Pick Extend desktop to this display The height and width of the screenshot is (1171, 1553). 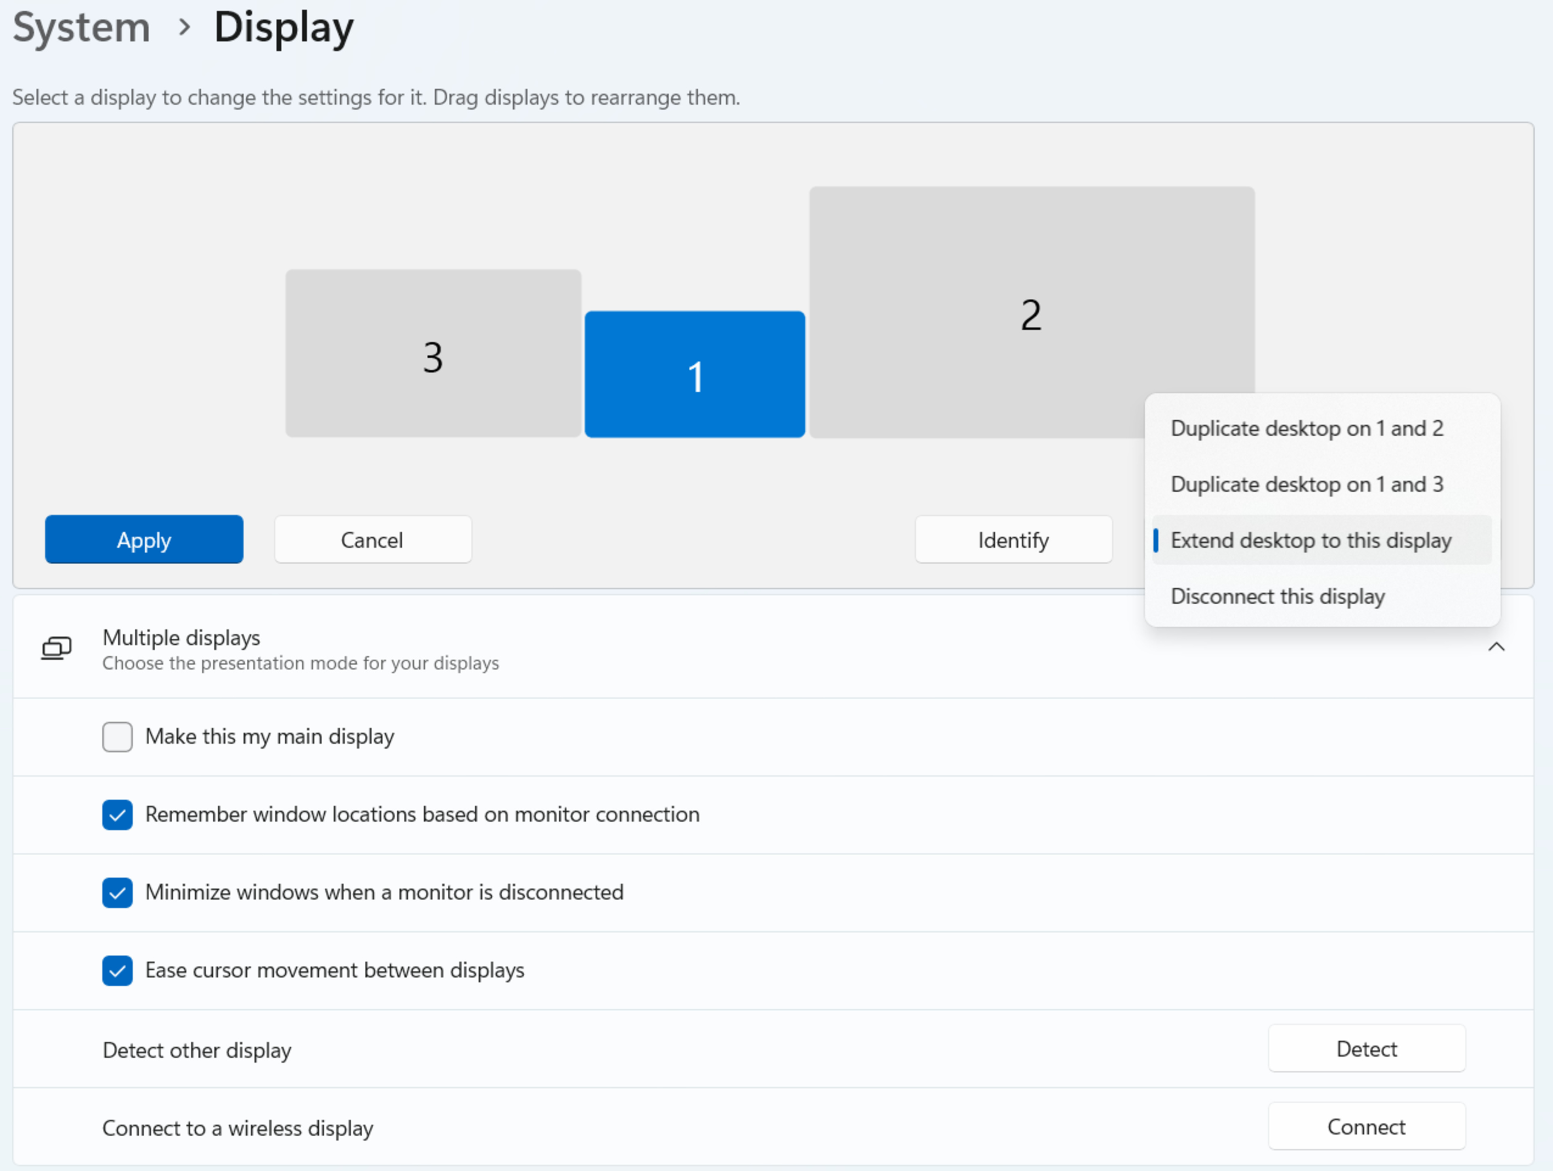(1310, 540)
